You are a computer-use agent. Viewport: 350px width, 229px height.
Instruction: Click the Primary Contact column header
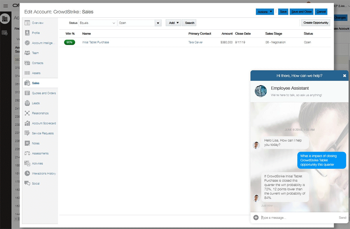(x=200, y=34)
